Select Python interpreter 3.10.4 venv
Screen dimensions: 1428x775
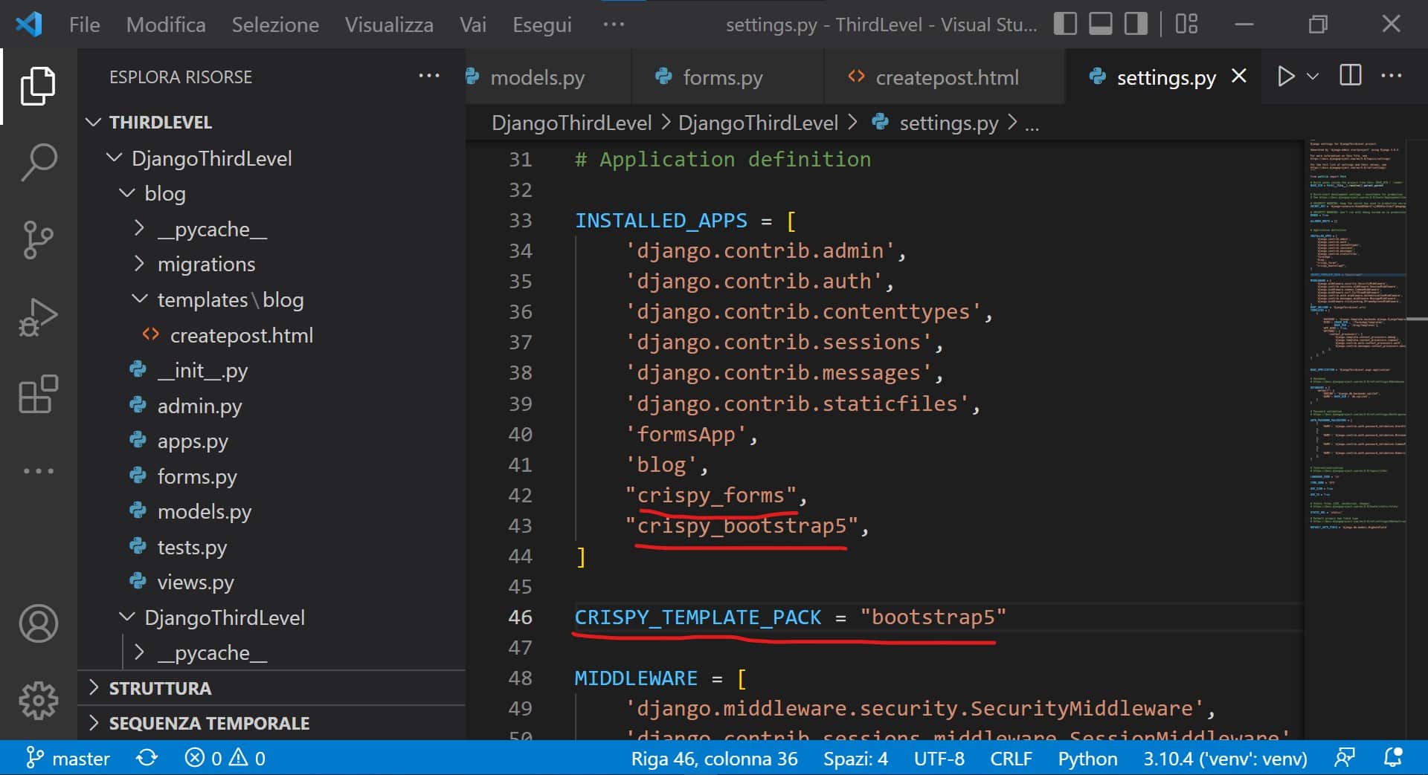(x=1225, y=758)
